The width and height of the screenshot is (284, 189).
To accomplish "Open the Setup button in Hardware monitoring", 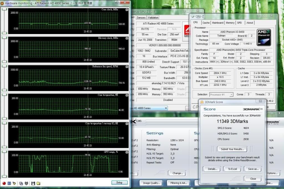I will coord(119,182).
